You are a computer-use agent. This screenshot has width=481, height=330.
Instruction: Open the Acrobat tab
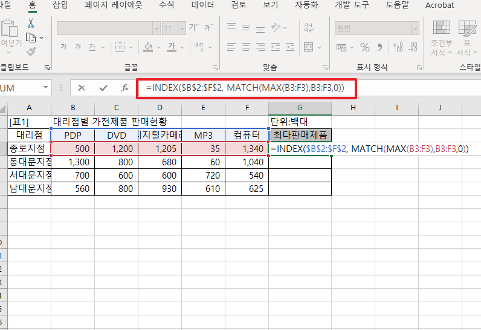pyautogui.click(x=439, y=5)
